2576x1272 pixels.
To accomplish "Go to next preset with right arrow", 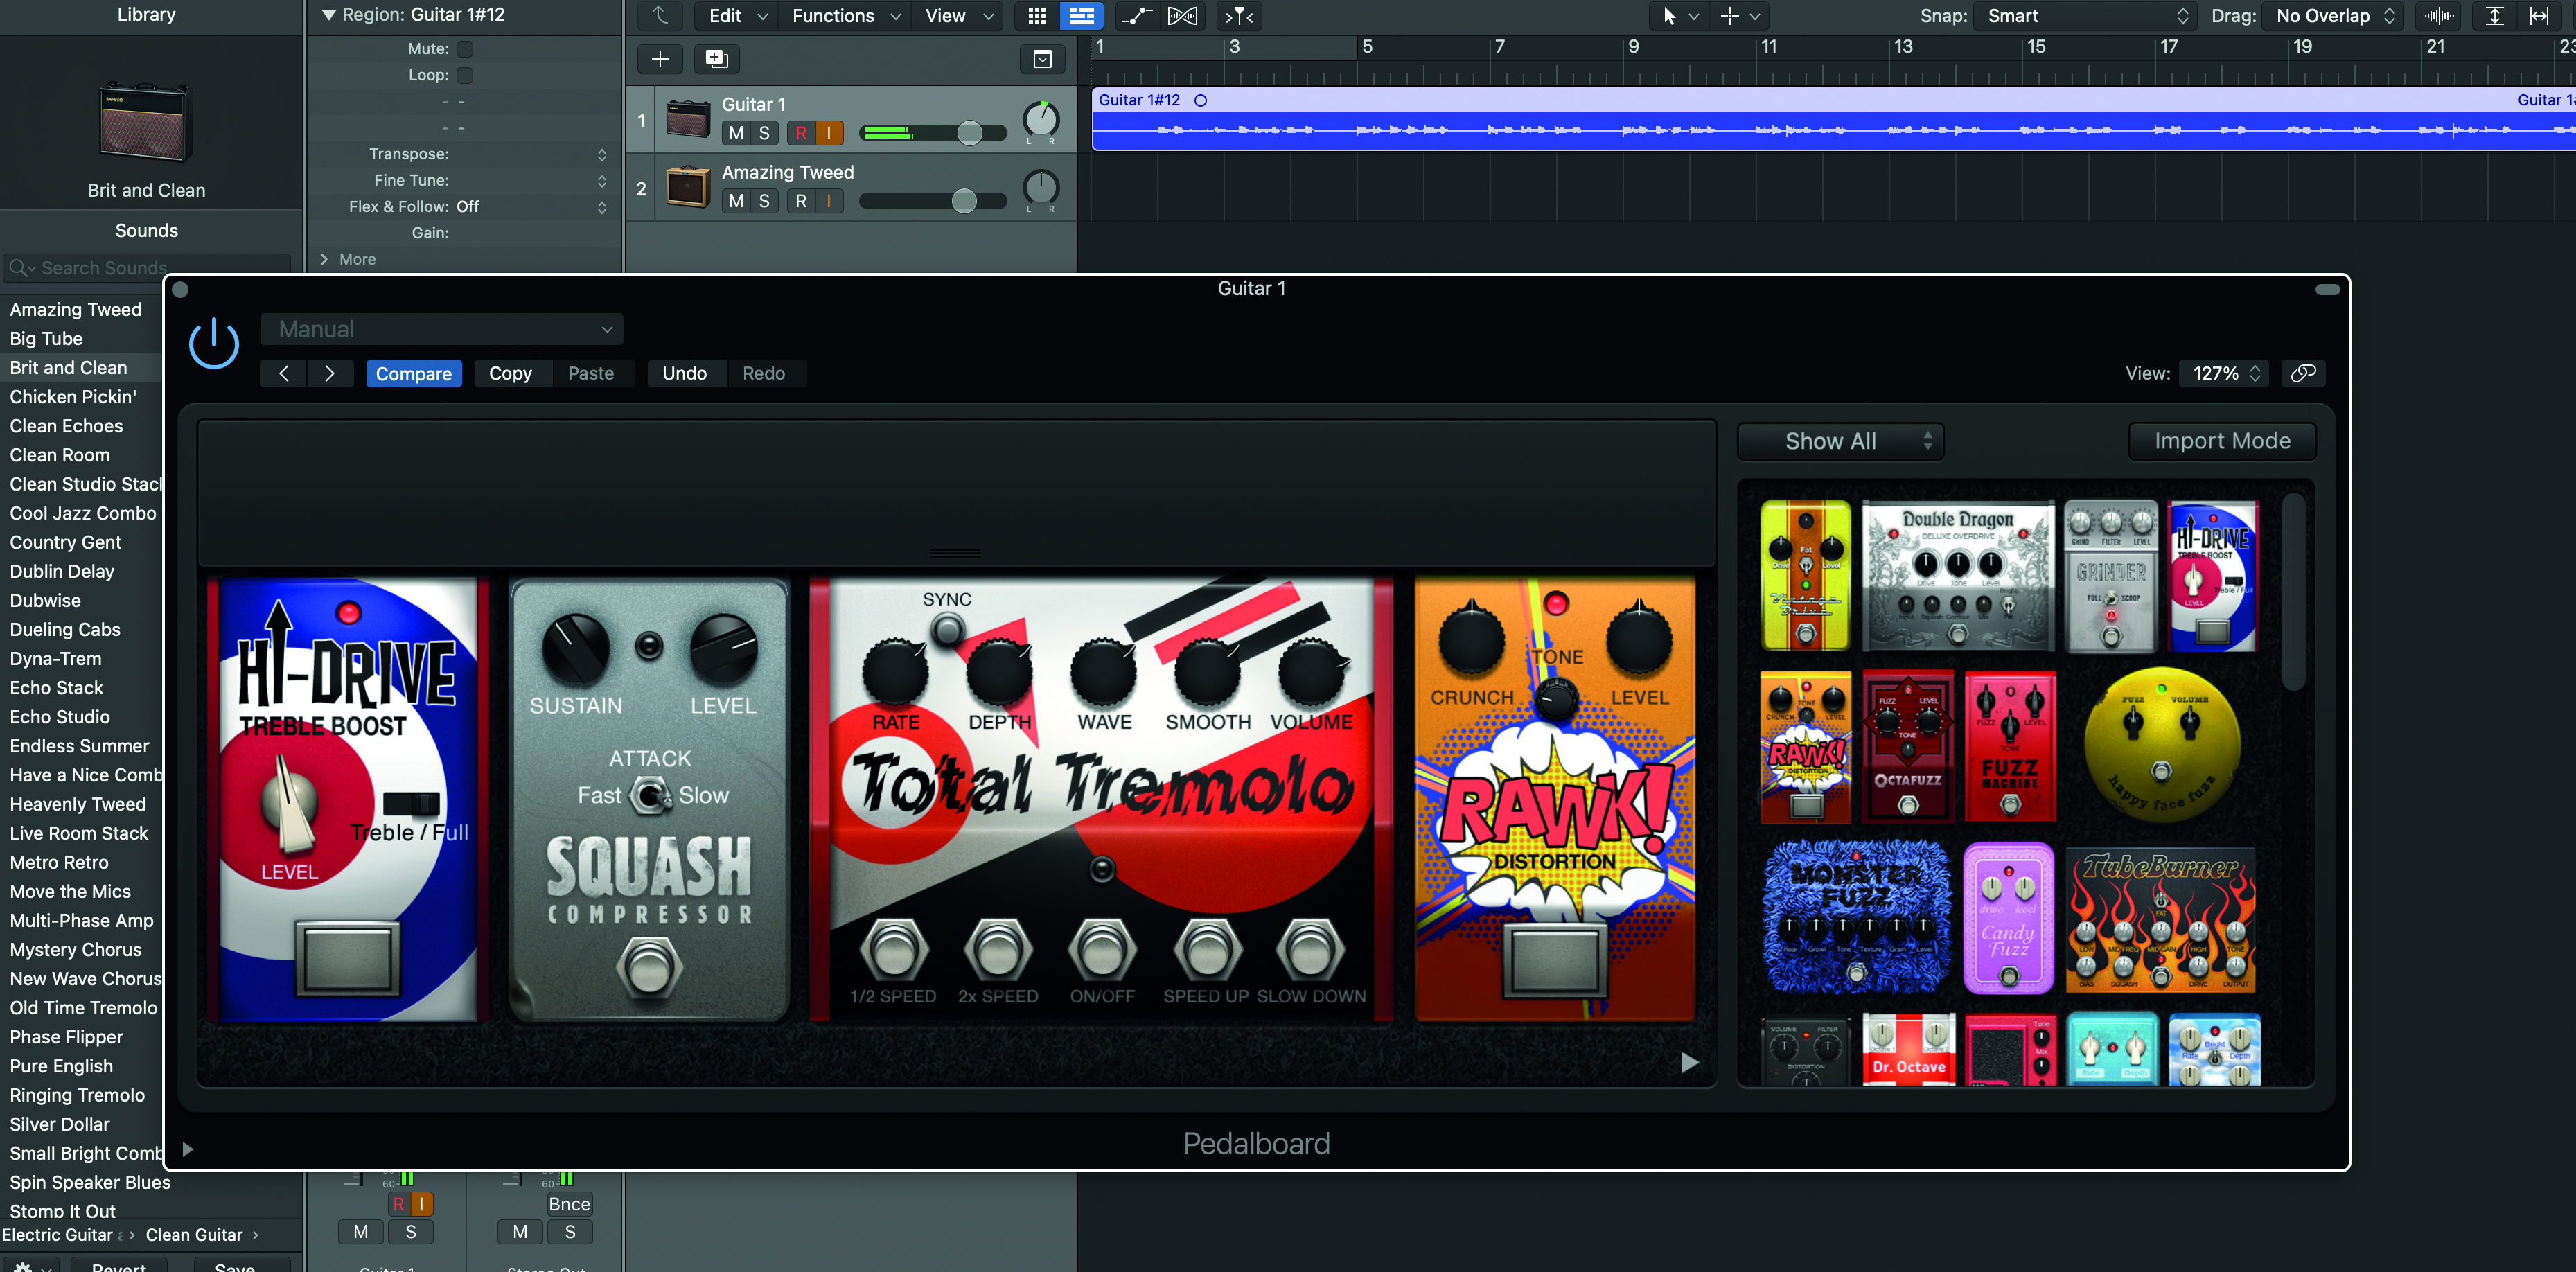I will pos(329,373).
